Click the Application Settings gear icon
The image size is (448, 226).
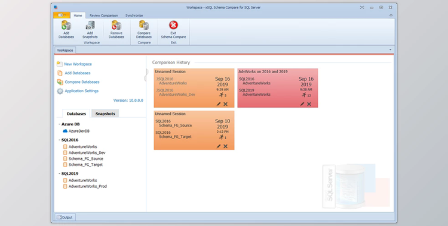[x=60, y=91]
